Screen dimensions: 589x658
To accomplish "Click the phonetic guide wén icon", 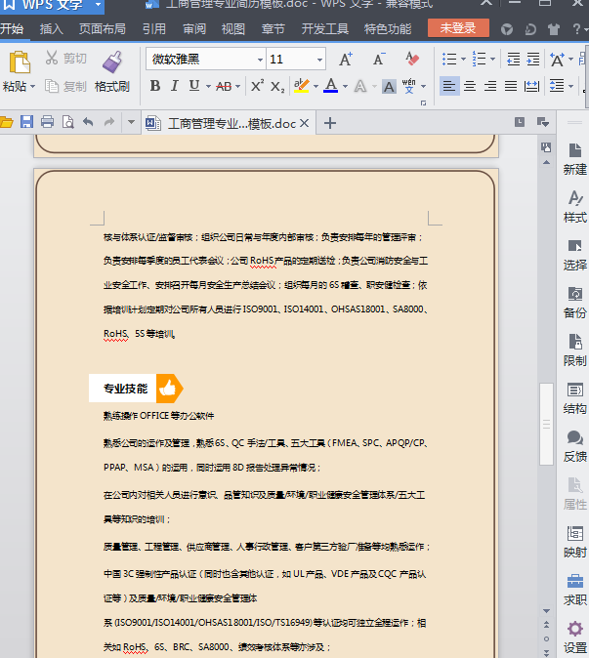I will coord(409,86).
